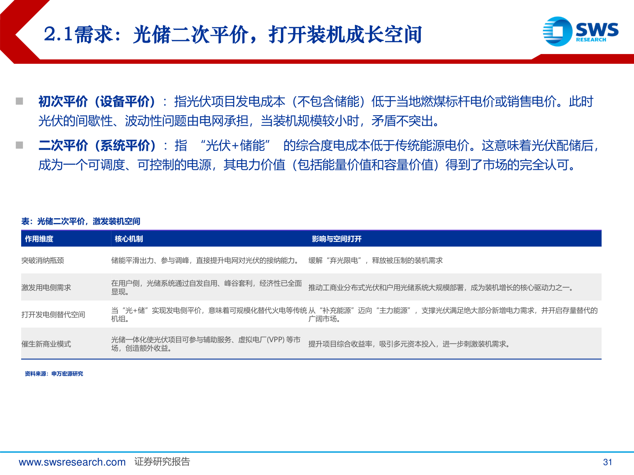Select the 证券研究报告 footer label

[162, 461]
